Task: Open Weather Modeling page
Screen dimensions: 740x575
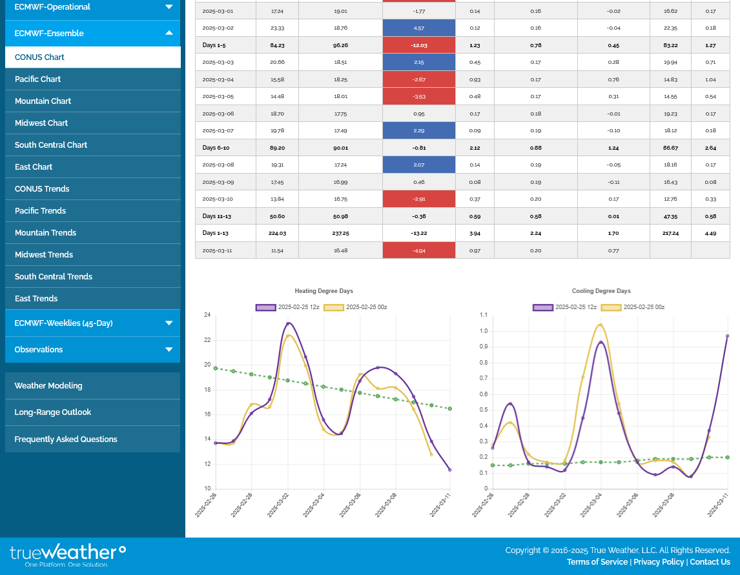Action: pos(48,386)
